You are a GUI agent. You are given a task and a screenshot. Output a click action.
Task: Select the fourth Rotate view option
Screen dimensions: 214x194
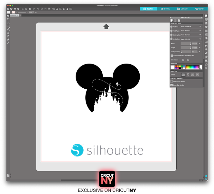coord(198,75)
